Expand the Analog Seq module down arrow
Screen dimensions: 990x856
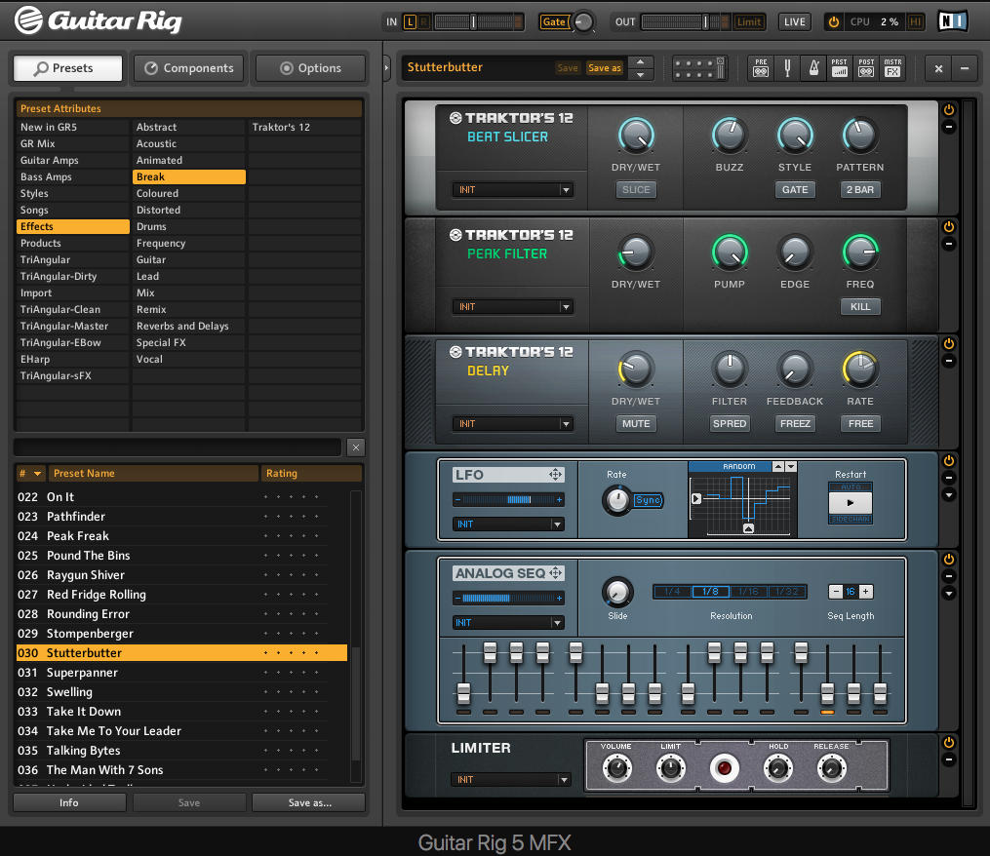(x=948, y=594)
